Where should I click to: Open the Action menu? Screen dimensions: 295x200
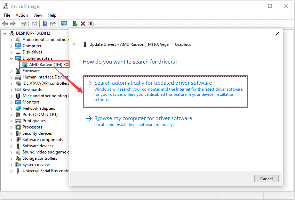click(x=22, y=15)
